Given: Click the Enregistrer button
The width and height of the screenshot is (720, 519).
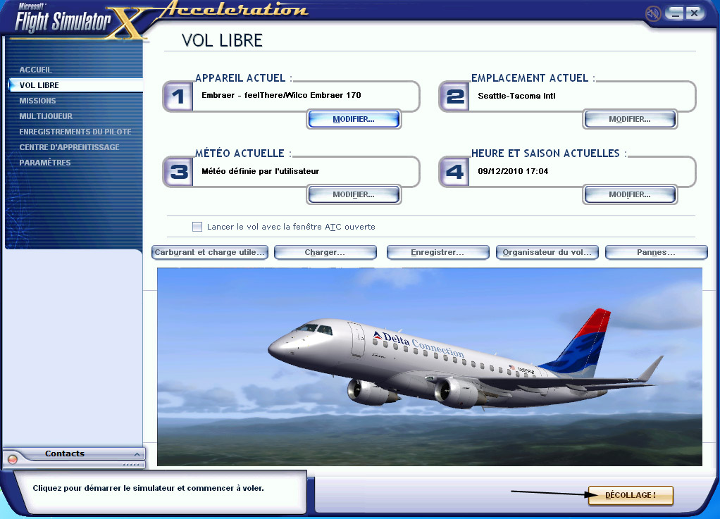Looking at the screenshot, I should pyautogui.click(x=437, y=252).
